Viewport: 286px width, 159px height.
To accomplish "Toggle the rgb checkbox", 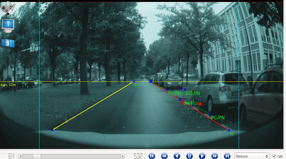I will tap(274, 156).
